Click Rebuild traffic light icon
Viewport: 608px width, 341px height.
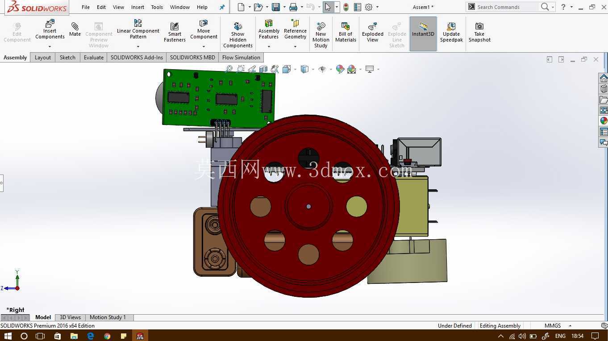coord(346,7)
